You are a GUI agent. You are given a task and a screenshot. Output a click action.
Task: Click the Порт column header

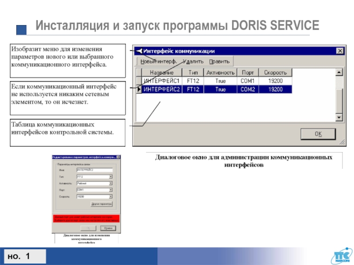click(x=248, y=72)
